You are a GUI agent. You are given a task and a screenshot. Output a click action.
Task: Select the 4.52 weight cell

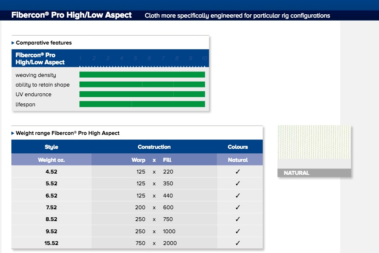coord(51,171)
